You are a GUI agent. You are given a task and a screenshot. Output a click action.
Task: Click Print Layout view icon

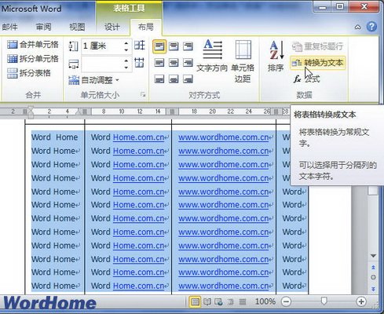click(x=195, y=302)
